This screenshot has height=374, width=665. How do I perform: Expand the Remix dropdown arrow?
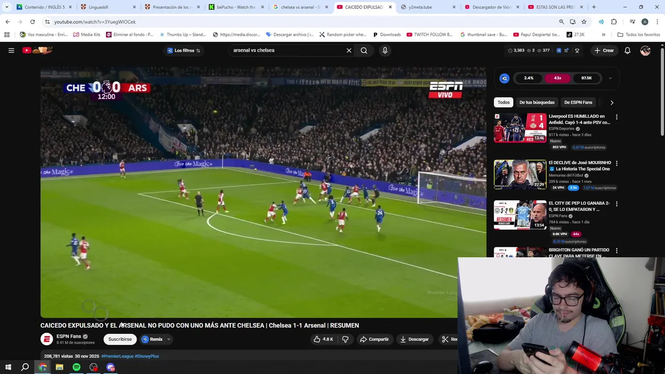pyautogui.click(x=168, y=339)
